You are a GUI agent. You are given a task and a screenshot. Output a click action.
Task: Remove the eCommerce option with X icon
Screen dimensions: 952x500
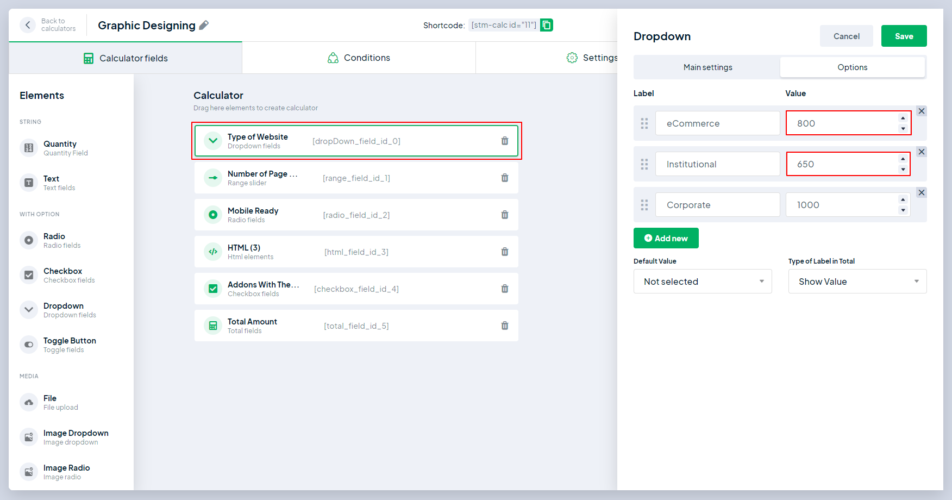click(921, 111)
